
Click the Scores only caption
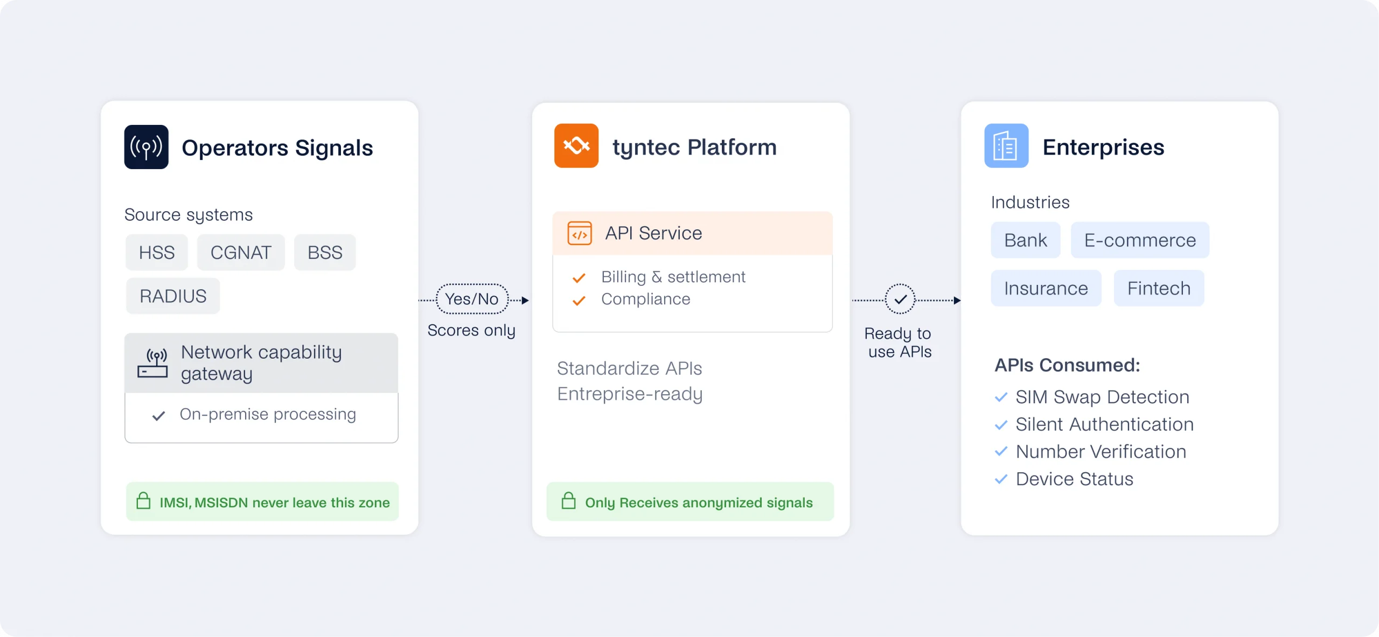471,331
